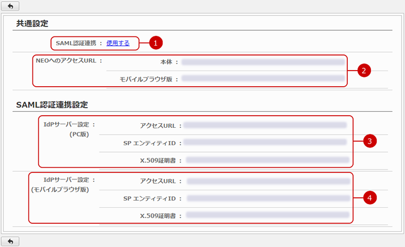Click the 共通設定 section heading
The image size is (405, 247).
tap(32, 24)
